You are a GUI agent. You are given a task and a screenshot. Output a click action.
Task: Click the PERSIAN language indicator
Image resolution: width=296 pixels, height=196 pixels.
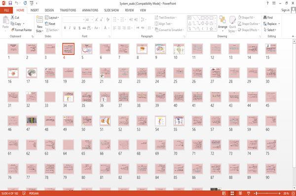(x=34, y=194)
